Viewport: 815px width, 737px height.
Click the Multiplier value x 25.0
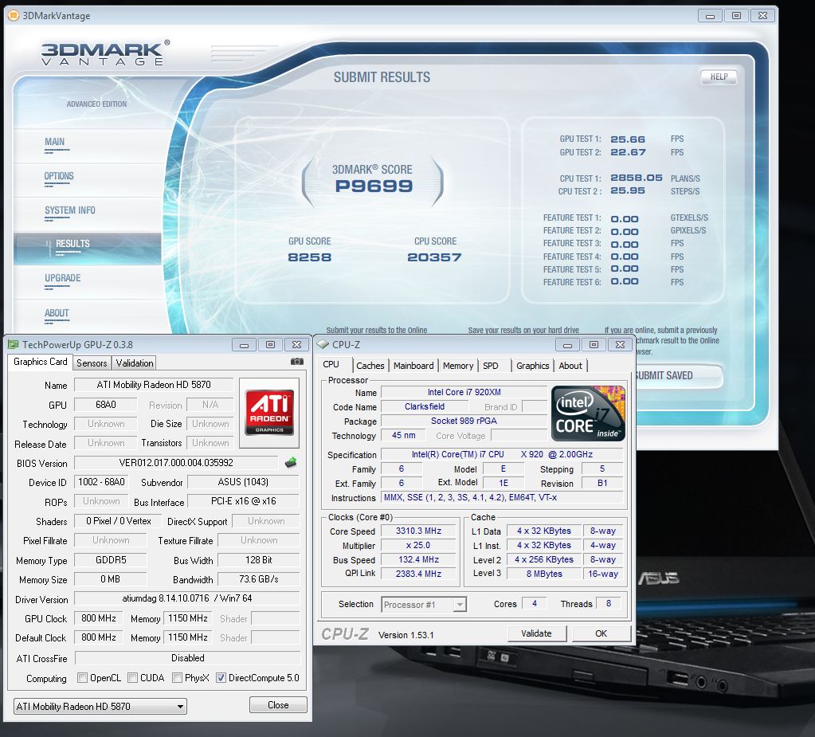(418, 546)
